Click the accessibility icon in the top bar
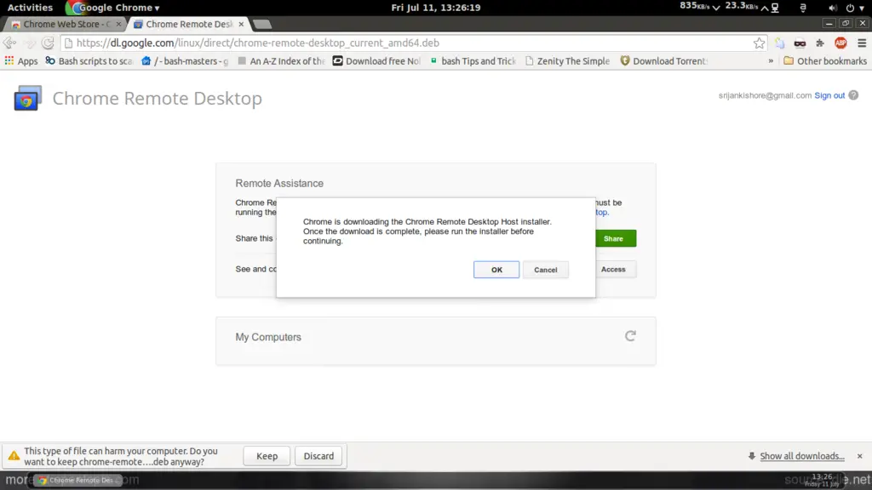The image size is (872, 490). [x=803, y=8]
